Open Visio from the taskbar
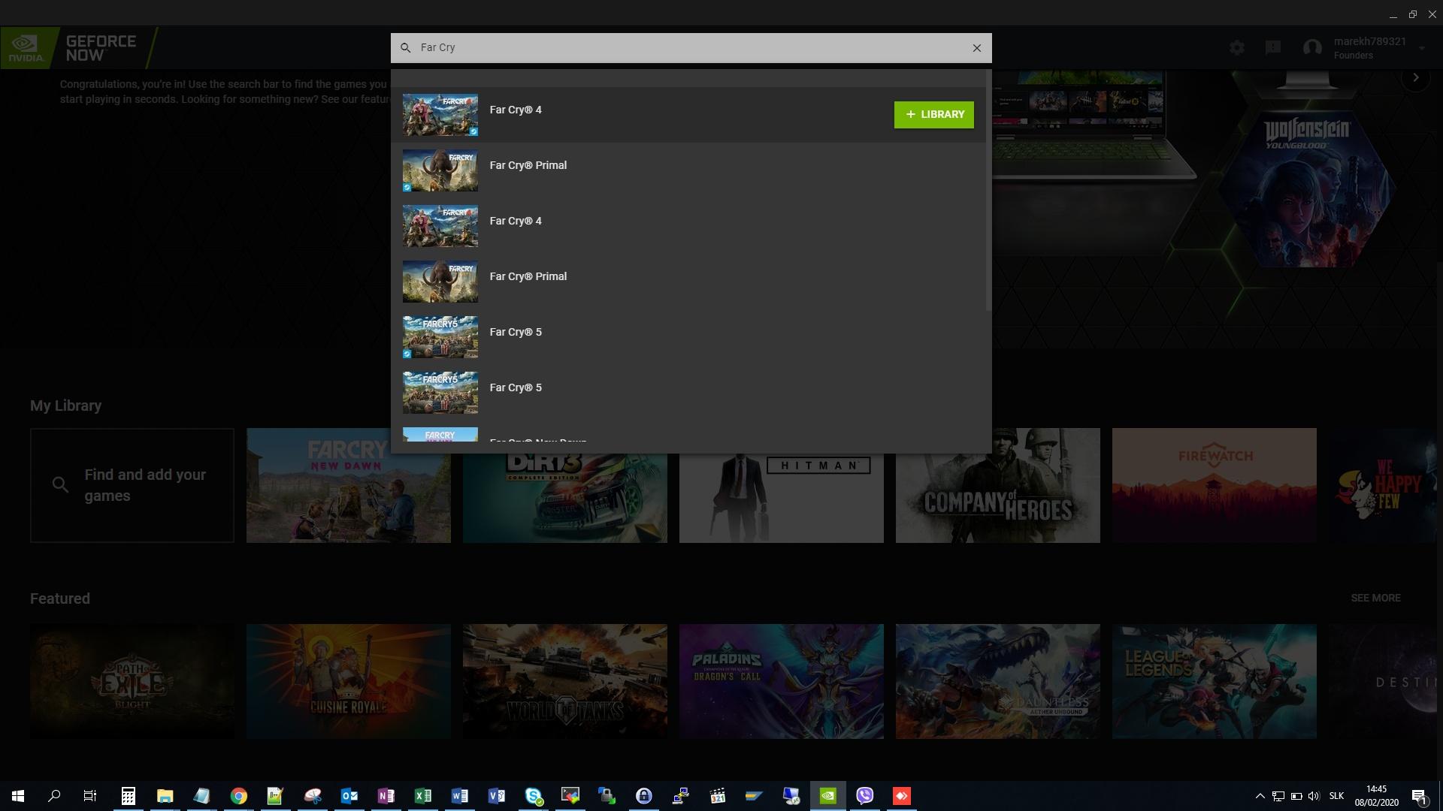 click(x=497, y=796)
